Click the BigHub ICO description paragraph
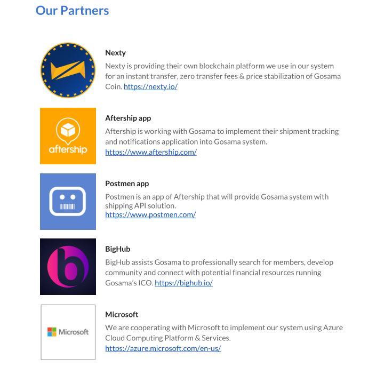Viewport: 384px width, 375px height. tap(219, 273)
